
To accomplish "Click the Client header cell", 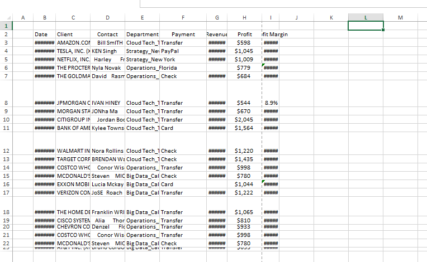I will pyautogui.click(x=73, y=35).
